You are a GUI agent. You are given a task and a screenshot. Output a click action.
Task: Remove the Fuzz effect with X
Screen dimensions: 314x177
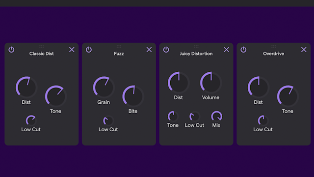pyautogui.click(x=149, y=50)
